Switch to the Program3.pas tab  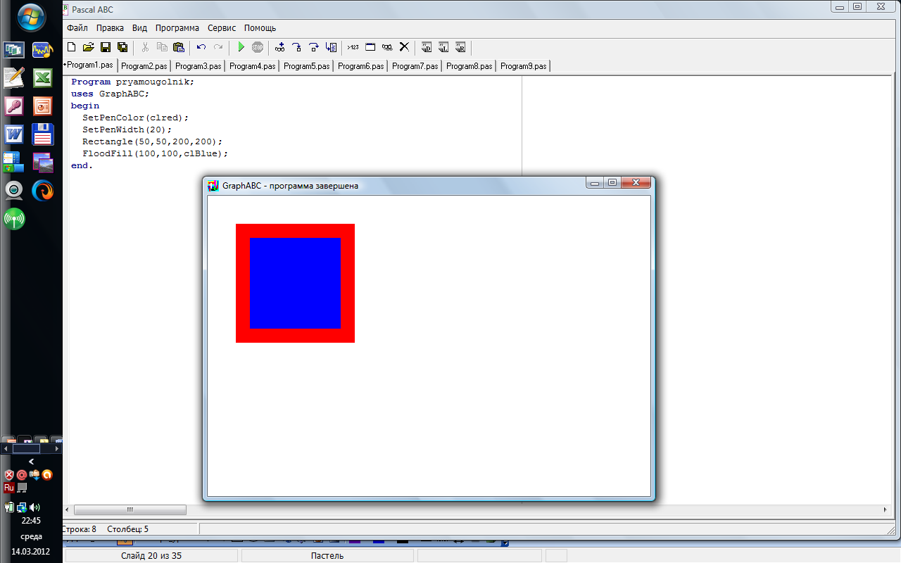(198, 66)
